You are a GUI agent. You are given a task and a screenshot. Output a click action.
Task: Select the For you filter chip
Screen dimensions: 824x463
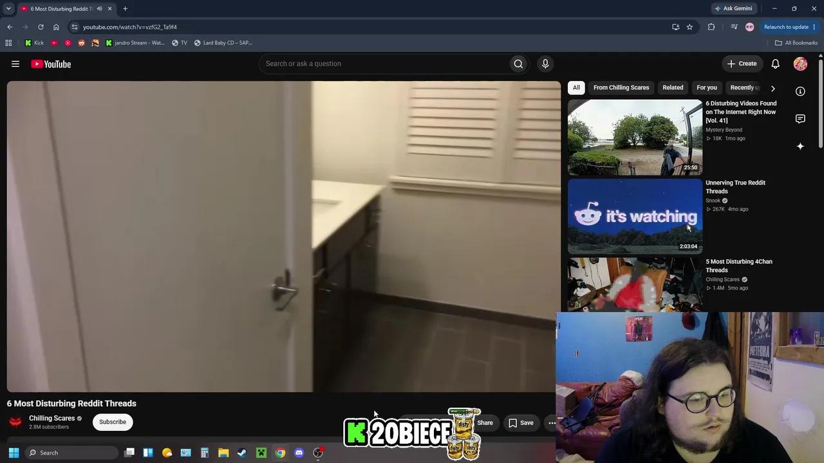point(707,87)
